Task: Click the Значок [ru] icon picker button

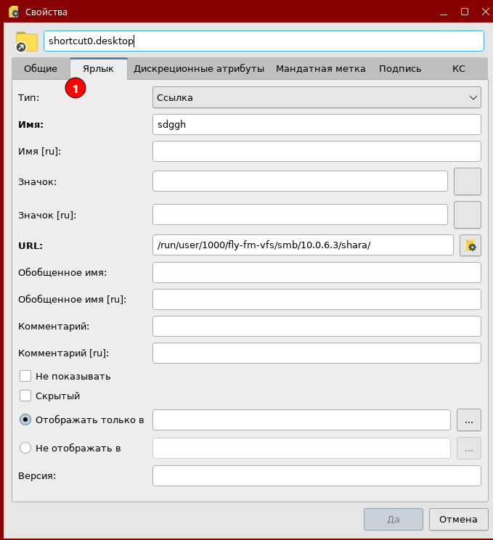Action: pyautogui.click(x=467, y=215)
